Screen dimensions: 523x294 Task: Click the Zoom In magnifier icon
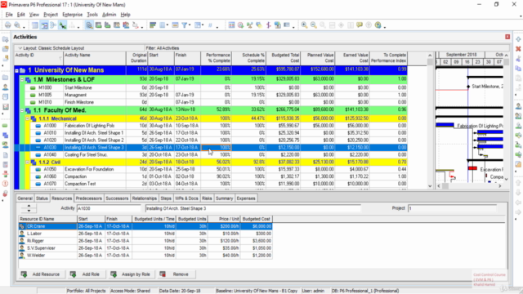pos(304,25)
